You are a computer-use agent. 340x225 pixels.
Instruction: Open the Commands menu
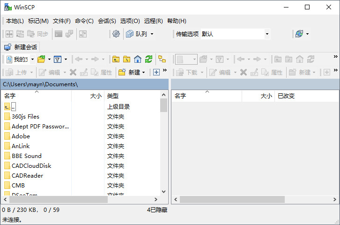(84, 21)
